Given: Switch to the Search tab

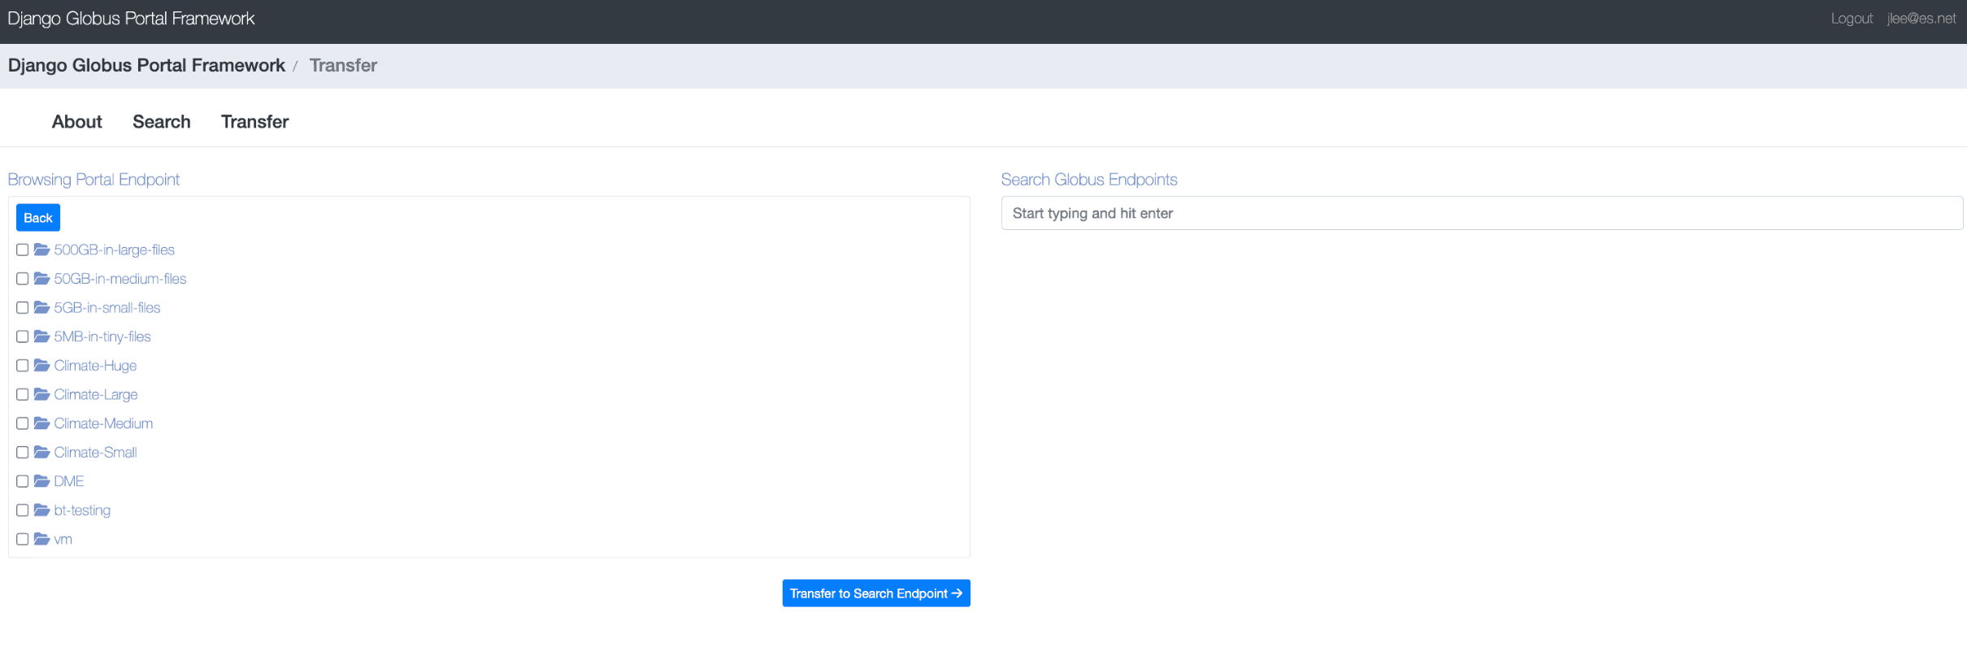Looking at the screenshot, I should tap(162, 122).
